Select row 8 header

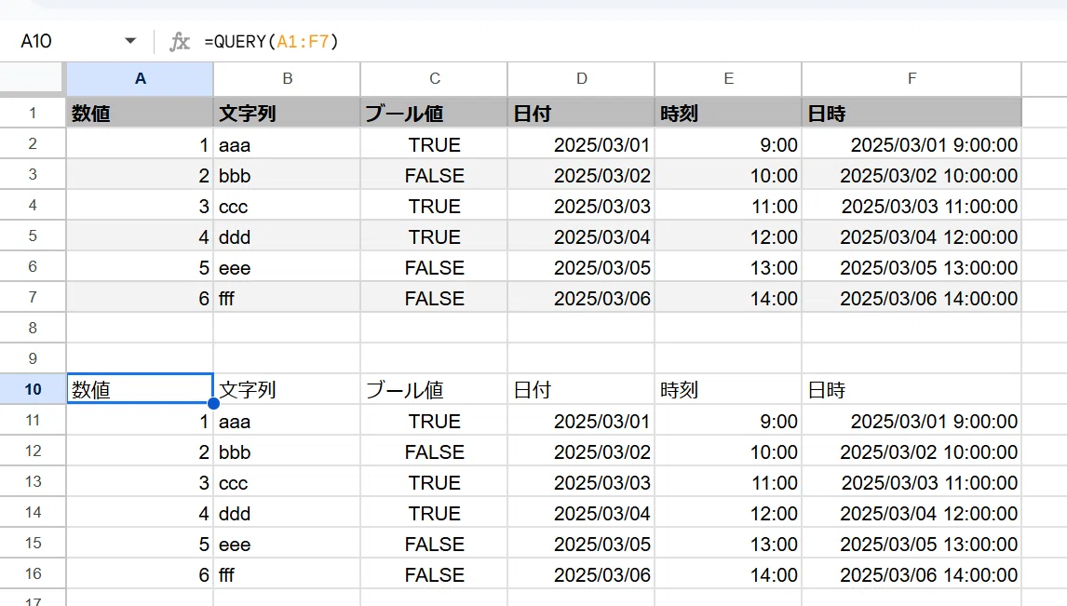[x=32, y=328]
